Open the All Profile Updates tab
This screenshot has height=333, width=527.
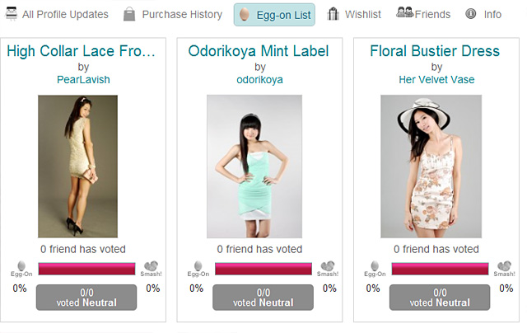point(57,14)
